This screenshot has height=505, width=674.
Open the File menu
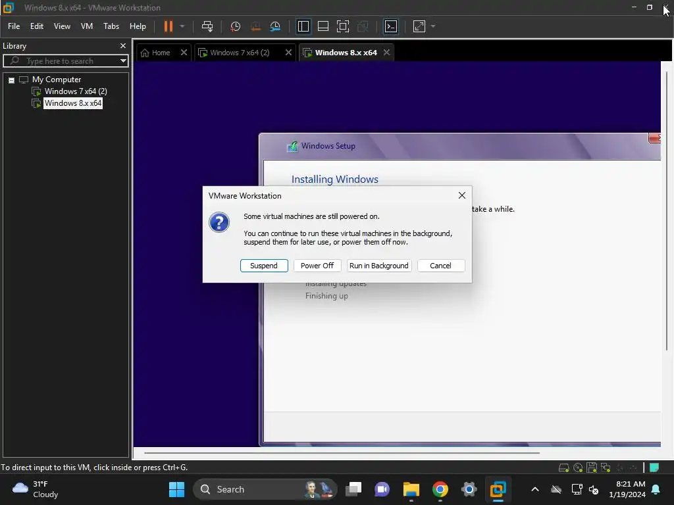[14, 26]
